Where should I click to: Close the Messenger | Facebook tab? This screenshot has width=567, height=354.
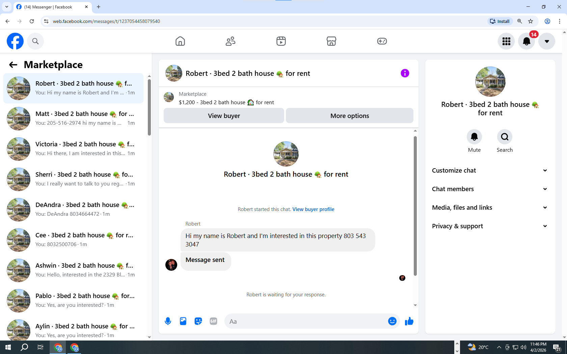click(86, 7)
